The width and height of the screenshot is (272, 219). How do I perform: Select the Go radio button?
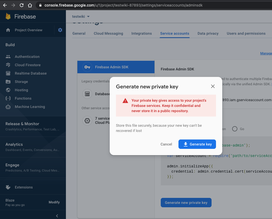click(234, 129)
